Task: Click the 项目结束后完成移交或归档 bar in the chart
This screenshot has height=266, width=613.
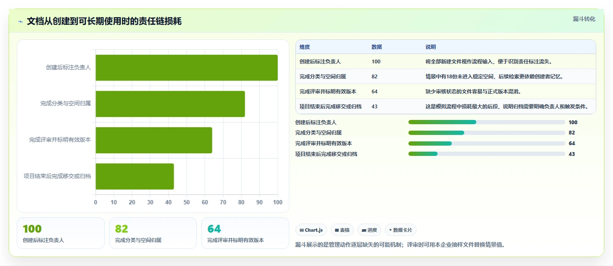Action: coord(135,176)
